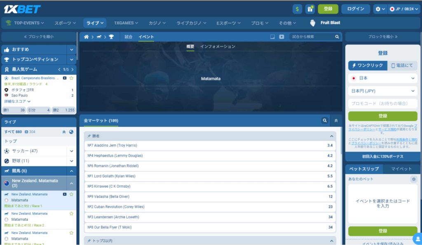422x245 pixels.
Task: Expand 野球 (11) list
Action: pyautogui.click(x=72, y=161)
